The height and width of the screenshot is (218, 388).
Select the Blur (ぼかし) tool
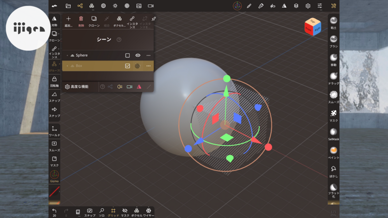coord(334,171)
